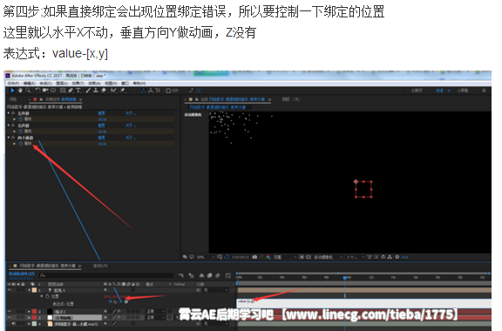Image resolution: width=502 pixels, height=331 pixels.
Task: Select the Eraser tool
Action: pyautogui.click(x=104, y=91)
